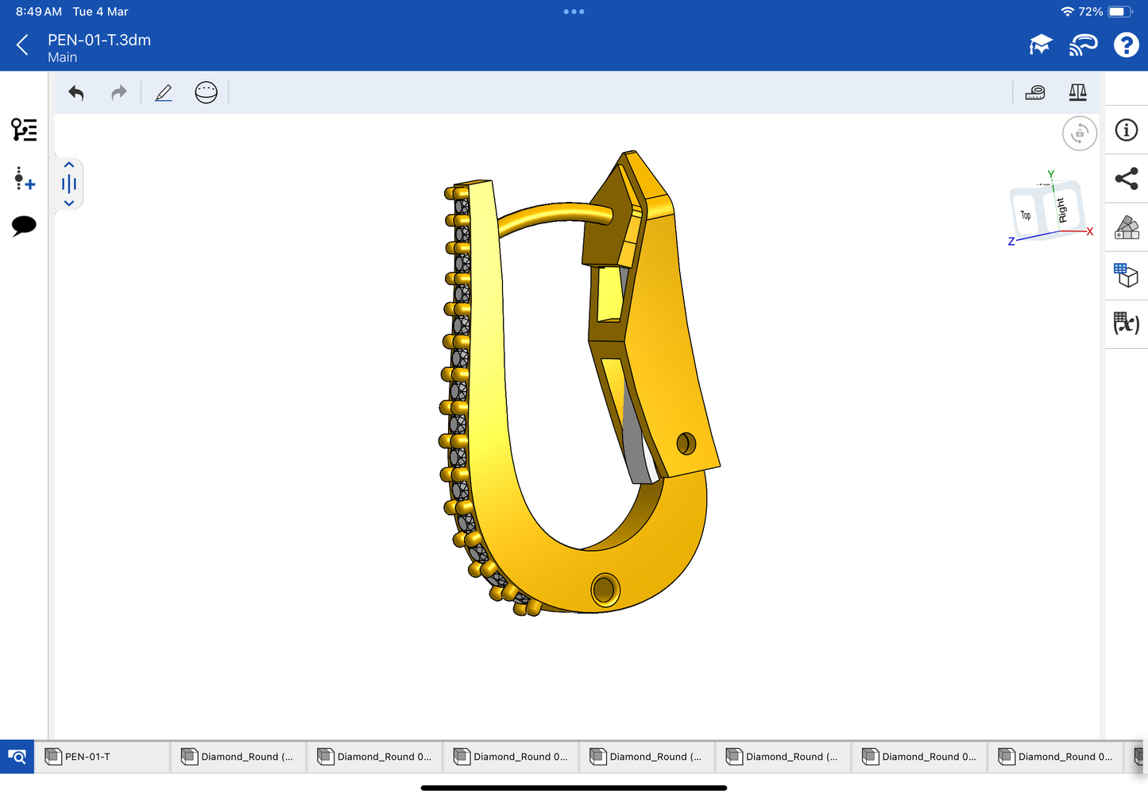Share the document
Image resolution: width=1148 pixels, height=798 pixels.
click(x=1126, y=179)
